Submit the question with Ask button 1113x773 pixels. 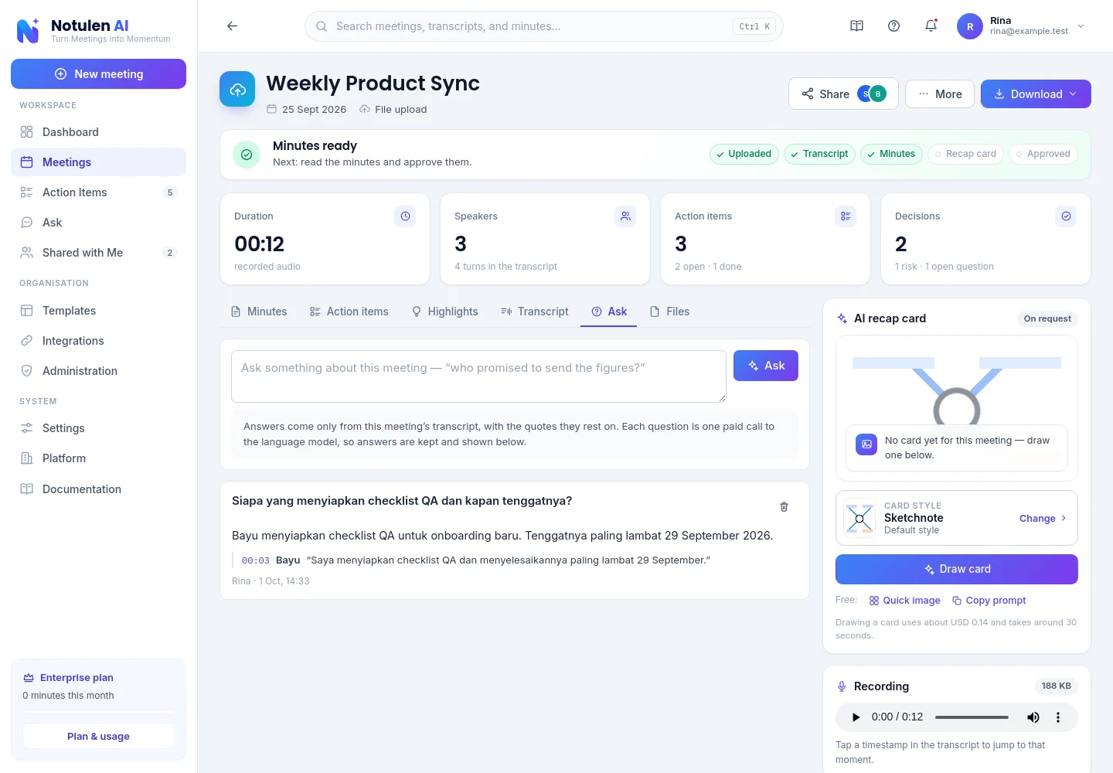pos(765,366)
